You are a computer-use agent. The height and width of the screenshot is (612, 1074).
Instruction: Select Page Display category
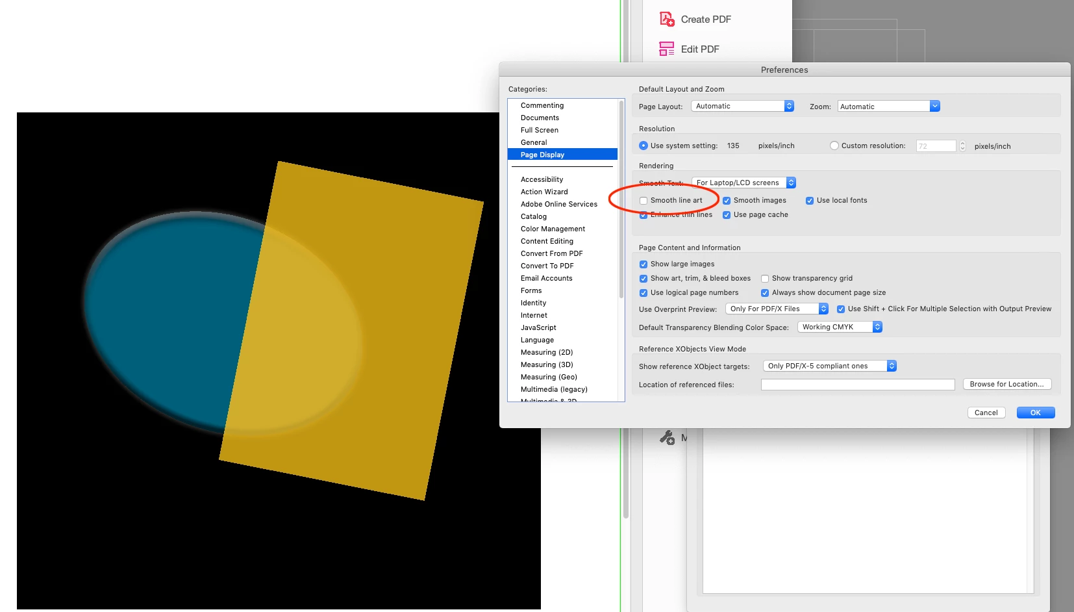pos(562,155)
